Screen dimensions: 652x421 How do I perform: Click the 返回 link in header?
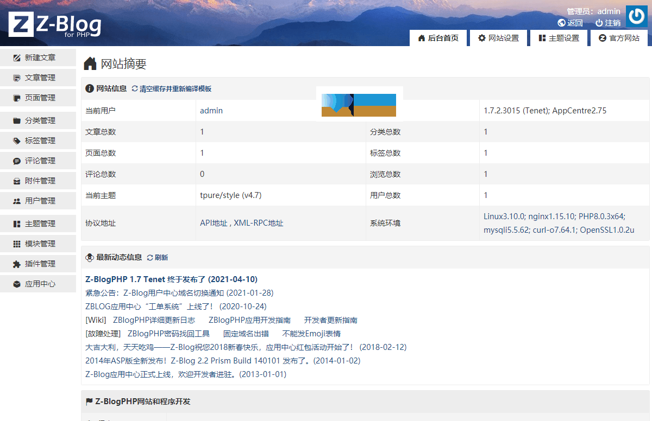click(570, 23)
